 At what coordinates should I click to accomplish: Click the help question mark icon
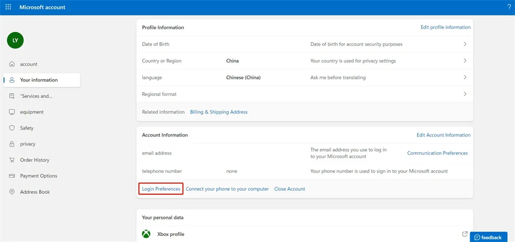509,7
